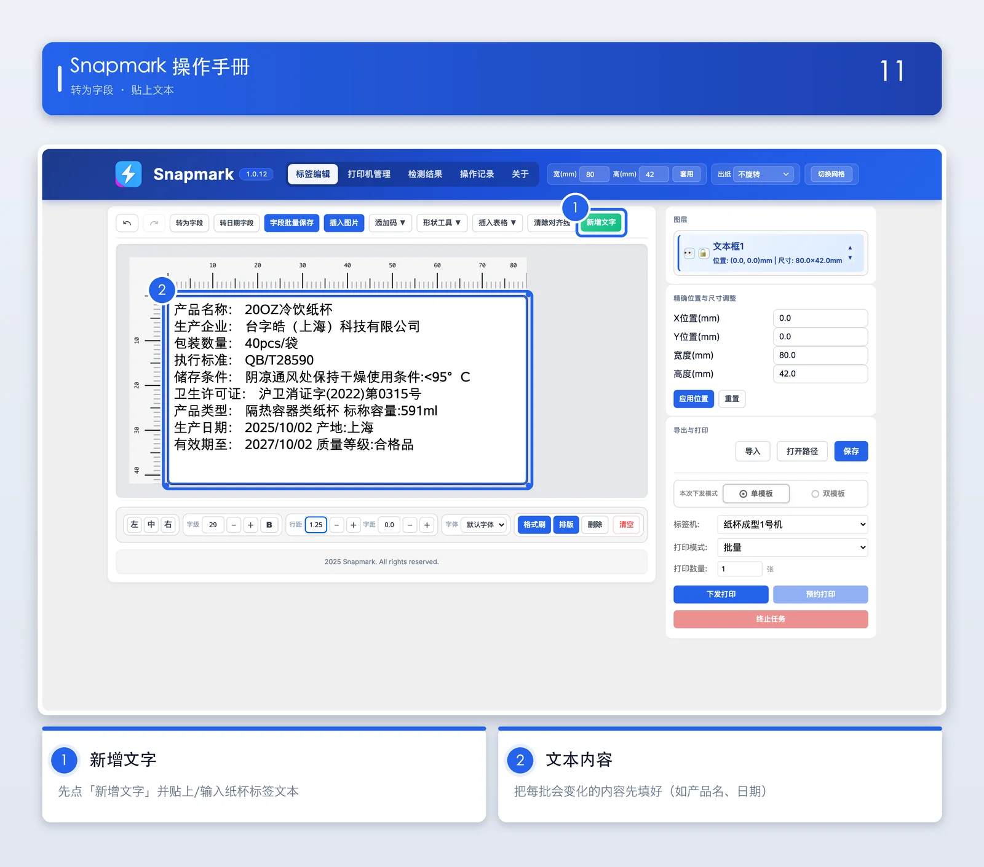Align text right with 右 button
The height and width of the screenshot is (867, 984).
(x=168, y=525)
